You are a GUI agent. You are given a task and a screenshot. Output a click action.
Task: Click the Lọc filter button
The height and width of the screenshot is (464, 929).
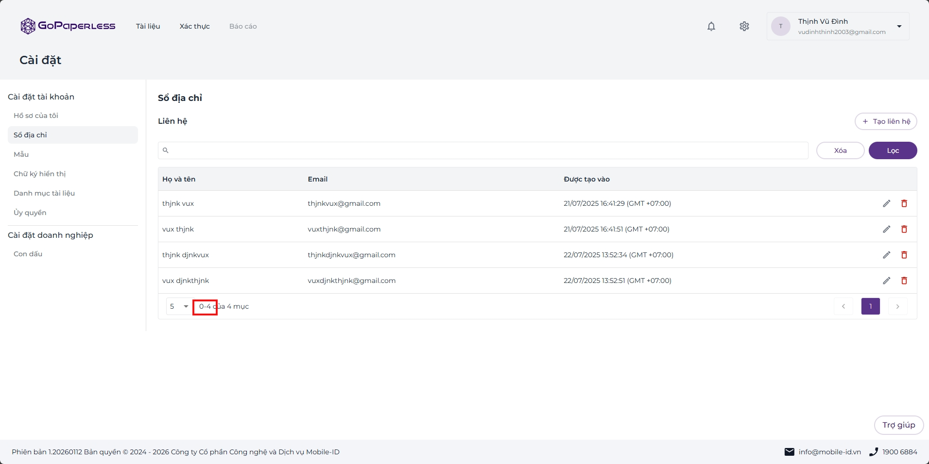pos(893,150)
